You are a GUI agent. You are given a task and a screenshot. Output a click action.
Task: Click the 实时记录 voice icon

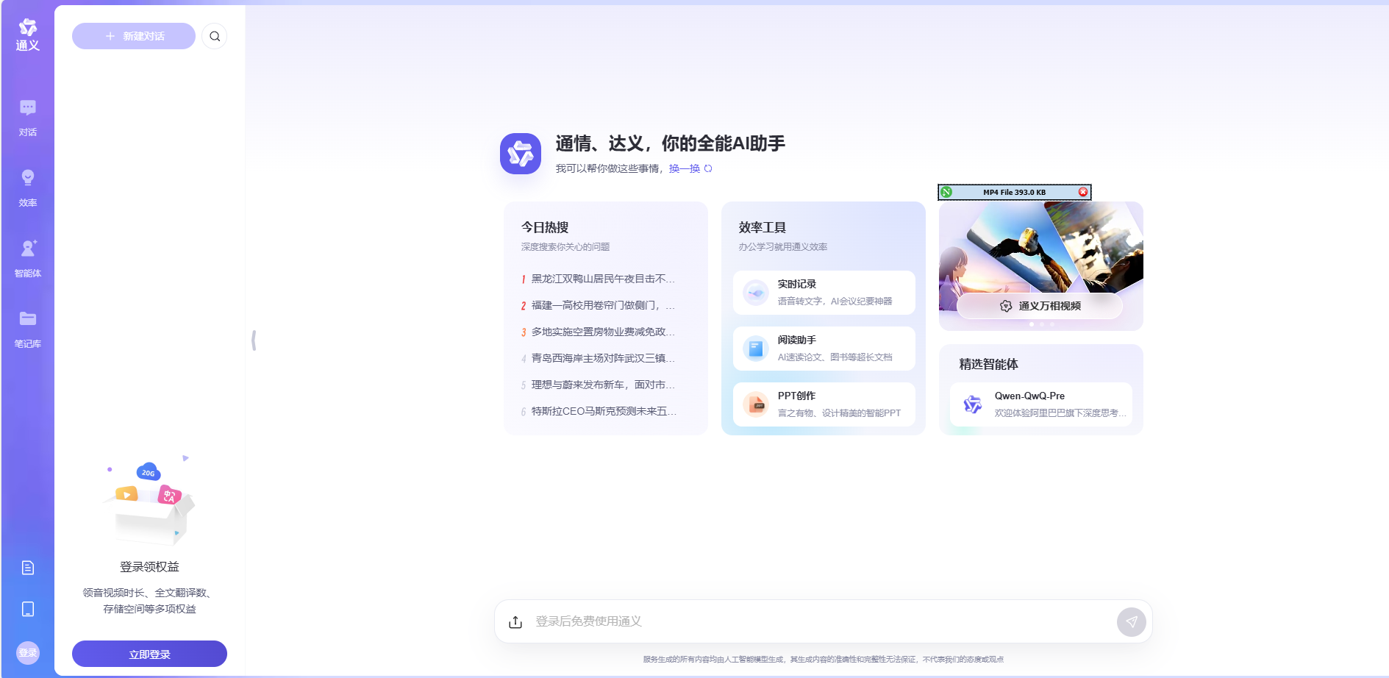756,293
